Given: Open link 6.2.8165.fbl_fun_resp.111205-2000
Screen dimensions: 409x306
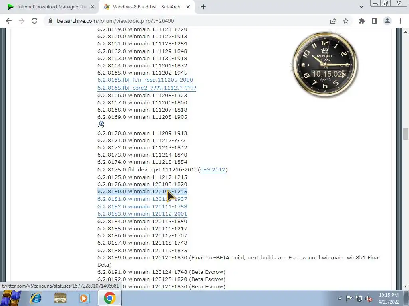Looking at the screenshot, I should (x=145, y=80).
